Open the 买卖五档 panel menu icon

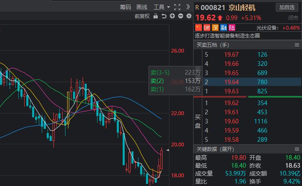click(297, 45)
